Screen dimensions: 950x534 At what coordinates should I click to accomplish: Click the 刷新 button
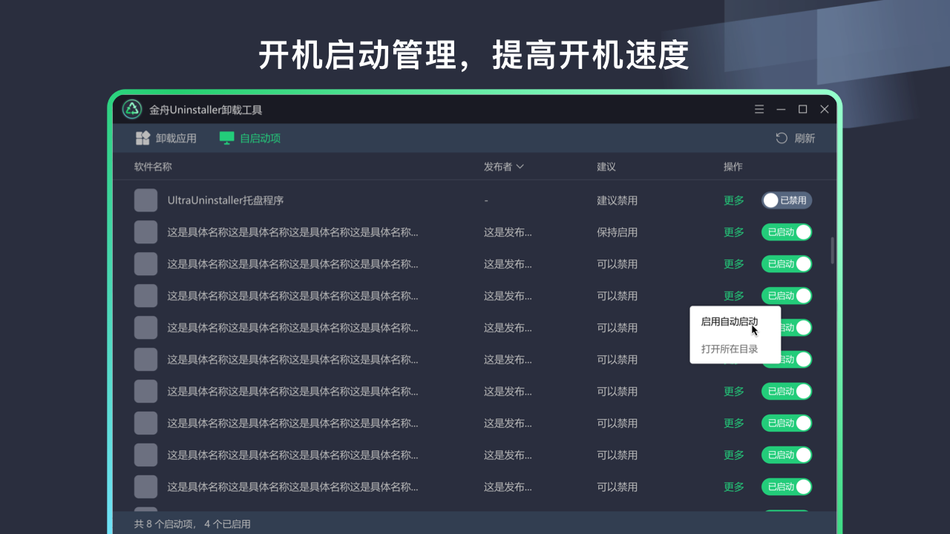click(804, 138)
